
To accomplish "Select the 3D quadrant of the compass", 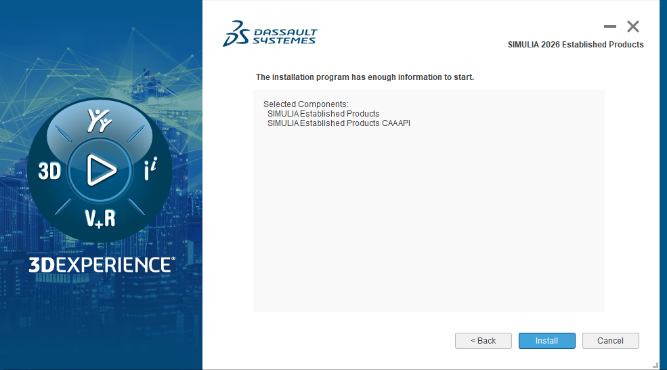I will (x=50, y=171).
